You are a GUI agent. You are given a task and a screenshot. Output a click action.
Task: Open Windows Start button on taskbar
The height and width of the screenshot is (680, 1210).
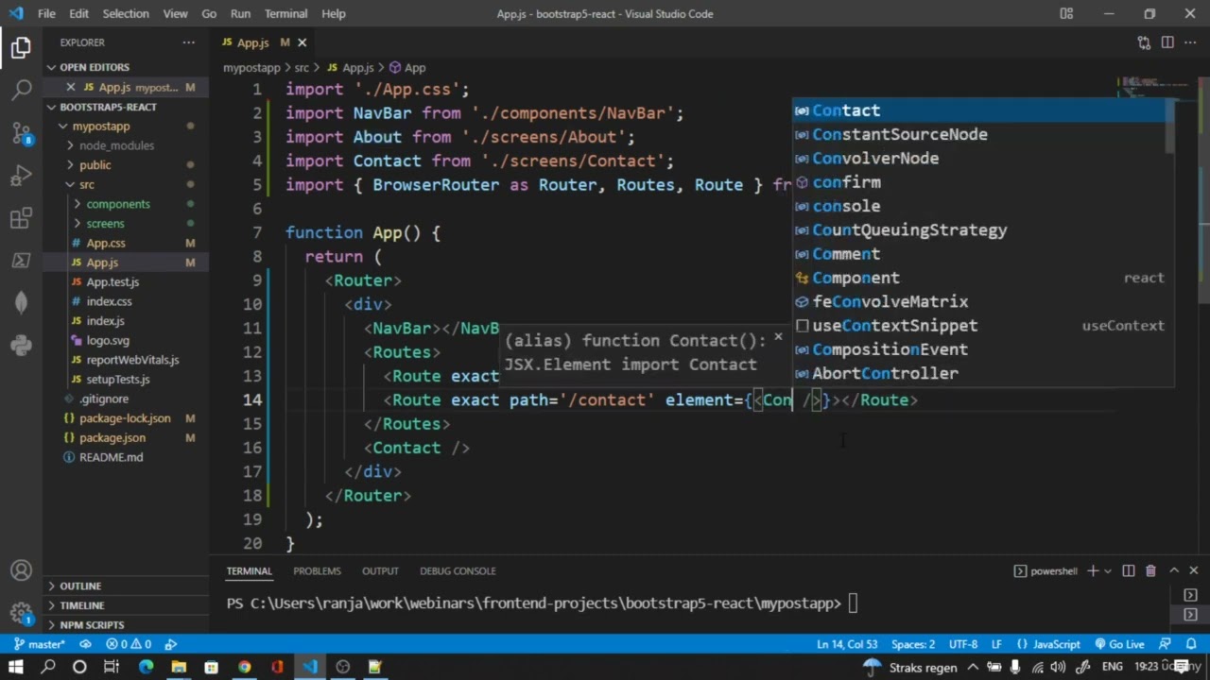[16, 667]
